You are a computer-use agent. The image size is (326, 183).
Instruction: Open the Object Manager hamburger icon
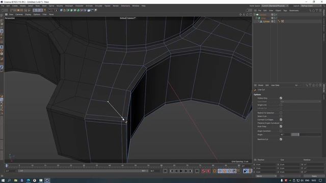coord(255,10)
